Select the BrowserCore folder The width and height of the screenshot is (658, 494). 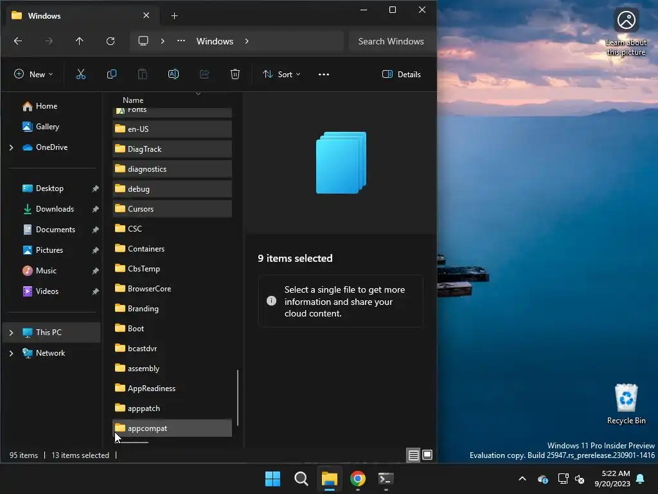point(172,289)
